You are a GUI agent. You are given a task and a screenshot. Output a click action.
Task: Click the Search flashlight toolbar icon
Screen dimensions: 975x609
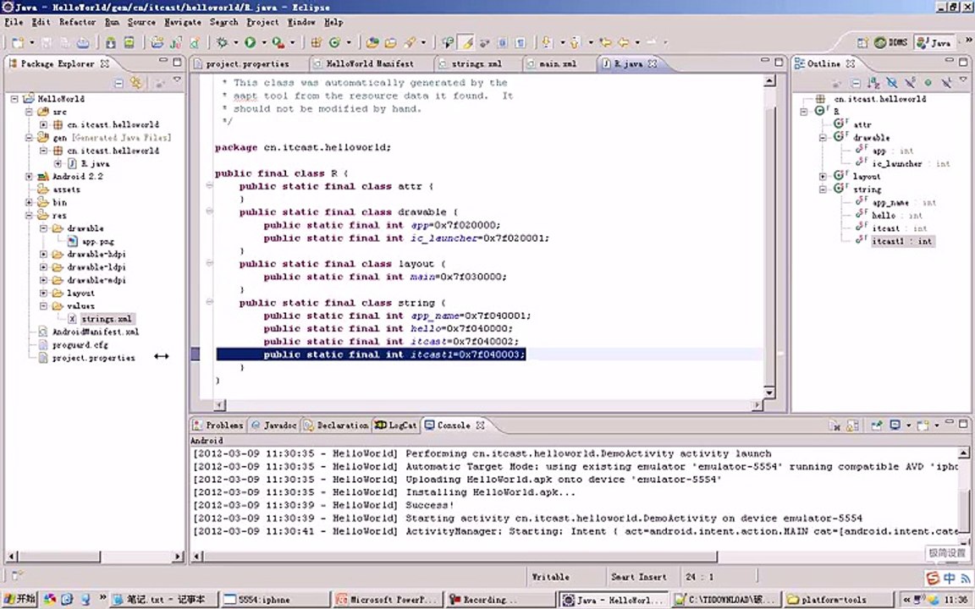tap(410, 42)
